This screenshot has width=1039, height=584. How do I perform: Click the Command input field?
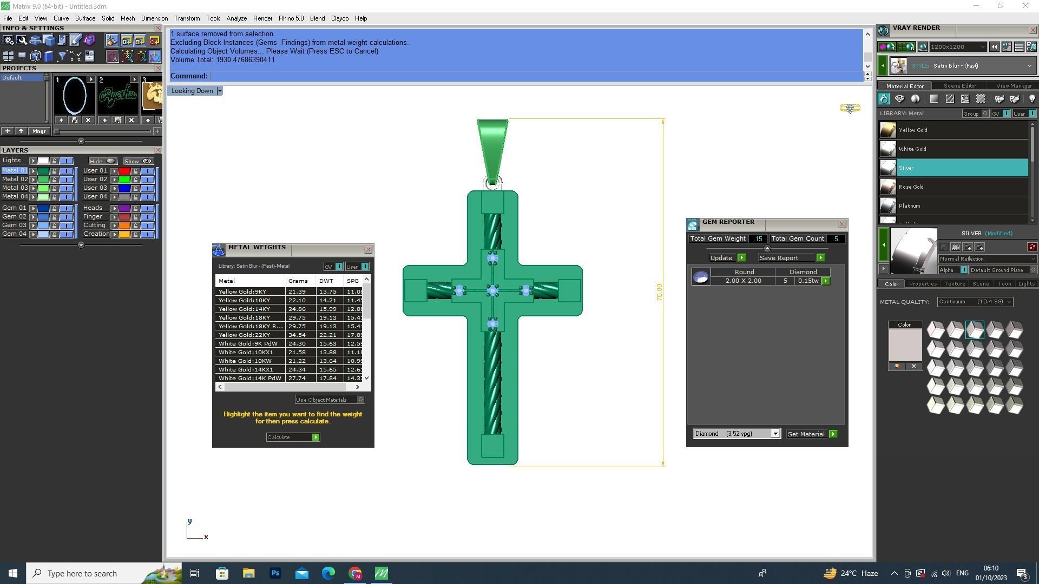536,76
